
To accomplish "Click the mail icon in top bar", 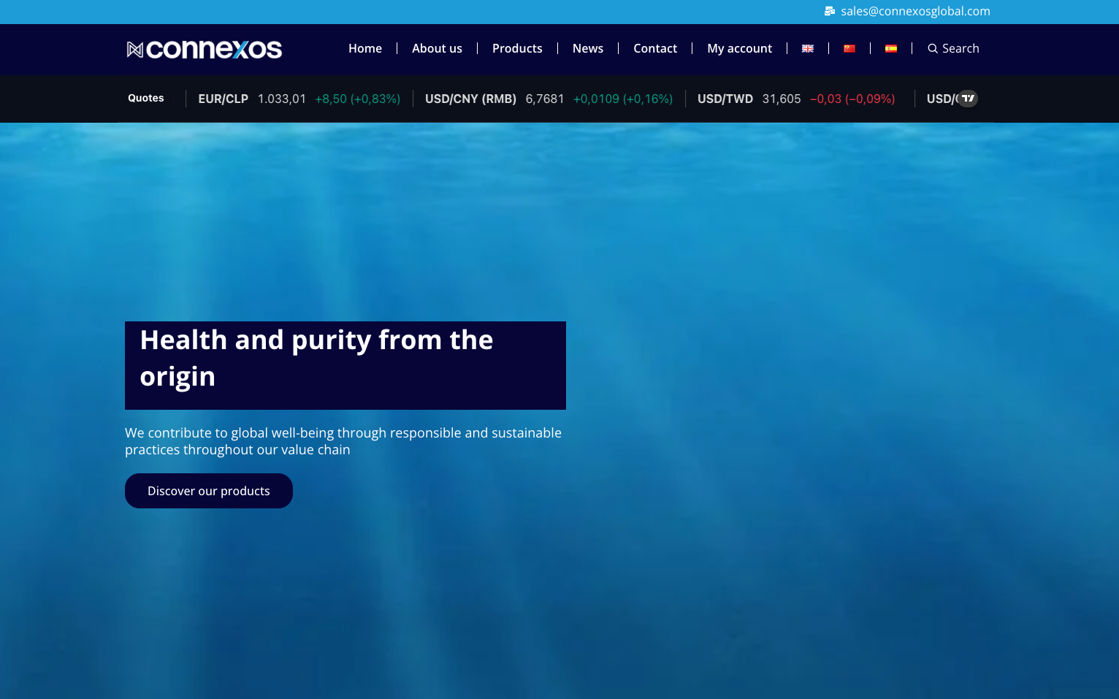I will [830, 11].
